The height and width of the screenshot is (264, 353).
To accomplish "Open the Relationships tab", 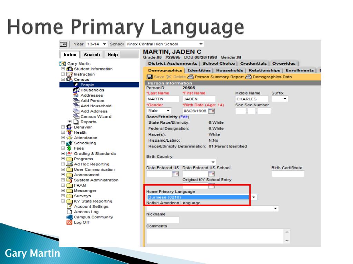I will click(x=264, y=70).
